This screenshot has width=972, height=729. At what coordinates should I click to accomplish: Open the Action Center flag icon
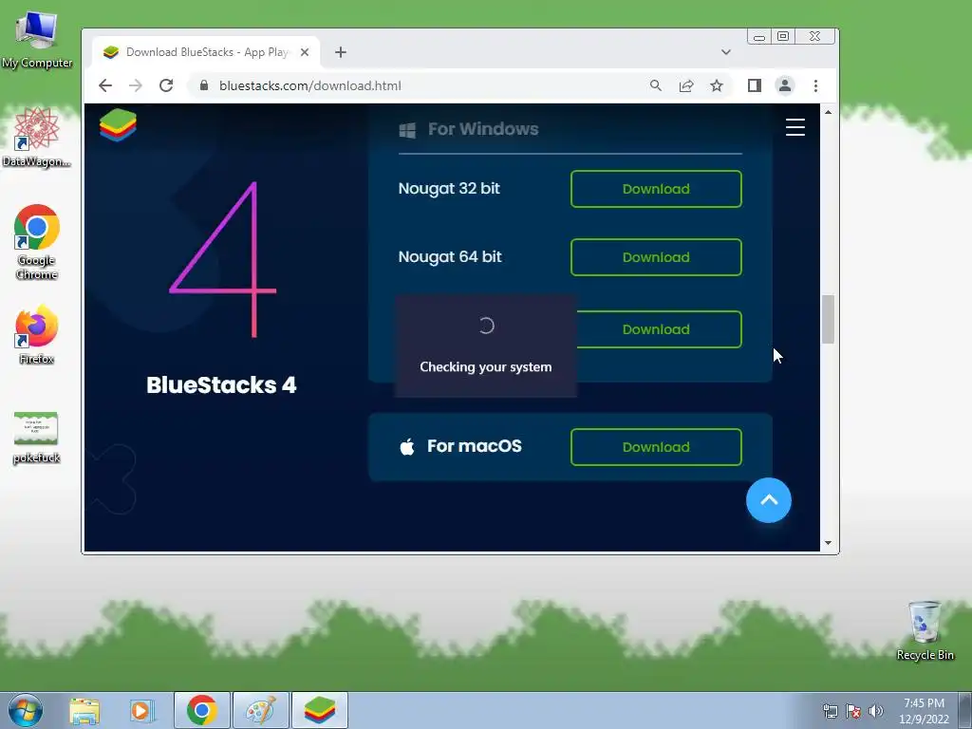point(853,711)
